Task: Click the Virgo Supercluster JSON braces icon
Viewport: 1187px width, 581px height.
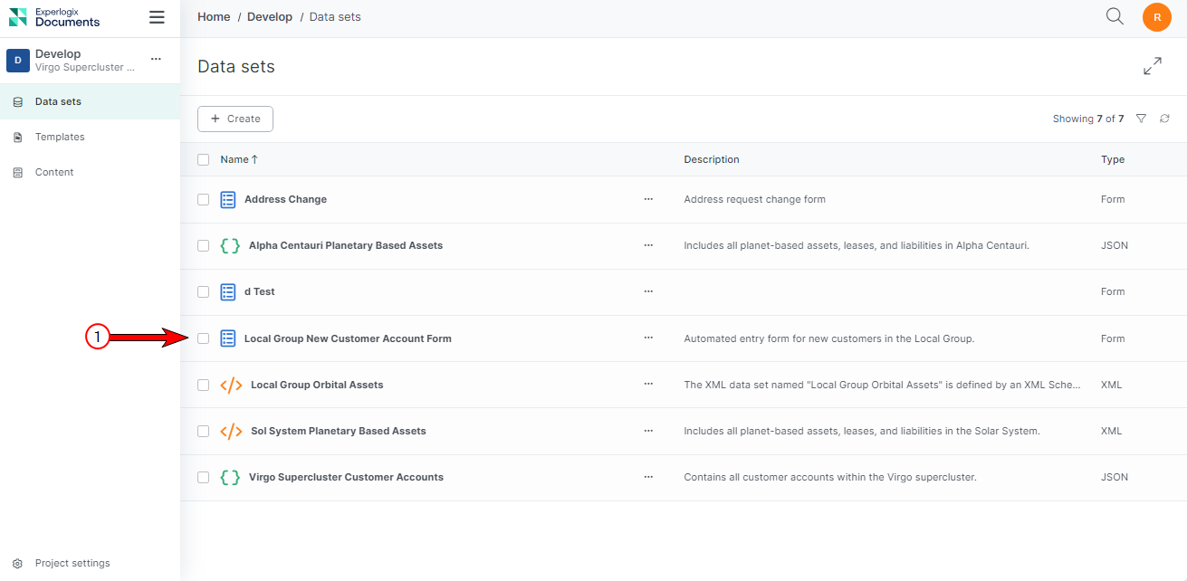Action: (x=230, y=477)
